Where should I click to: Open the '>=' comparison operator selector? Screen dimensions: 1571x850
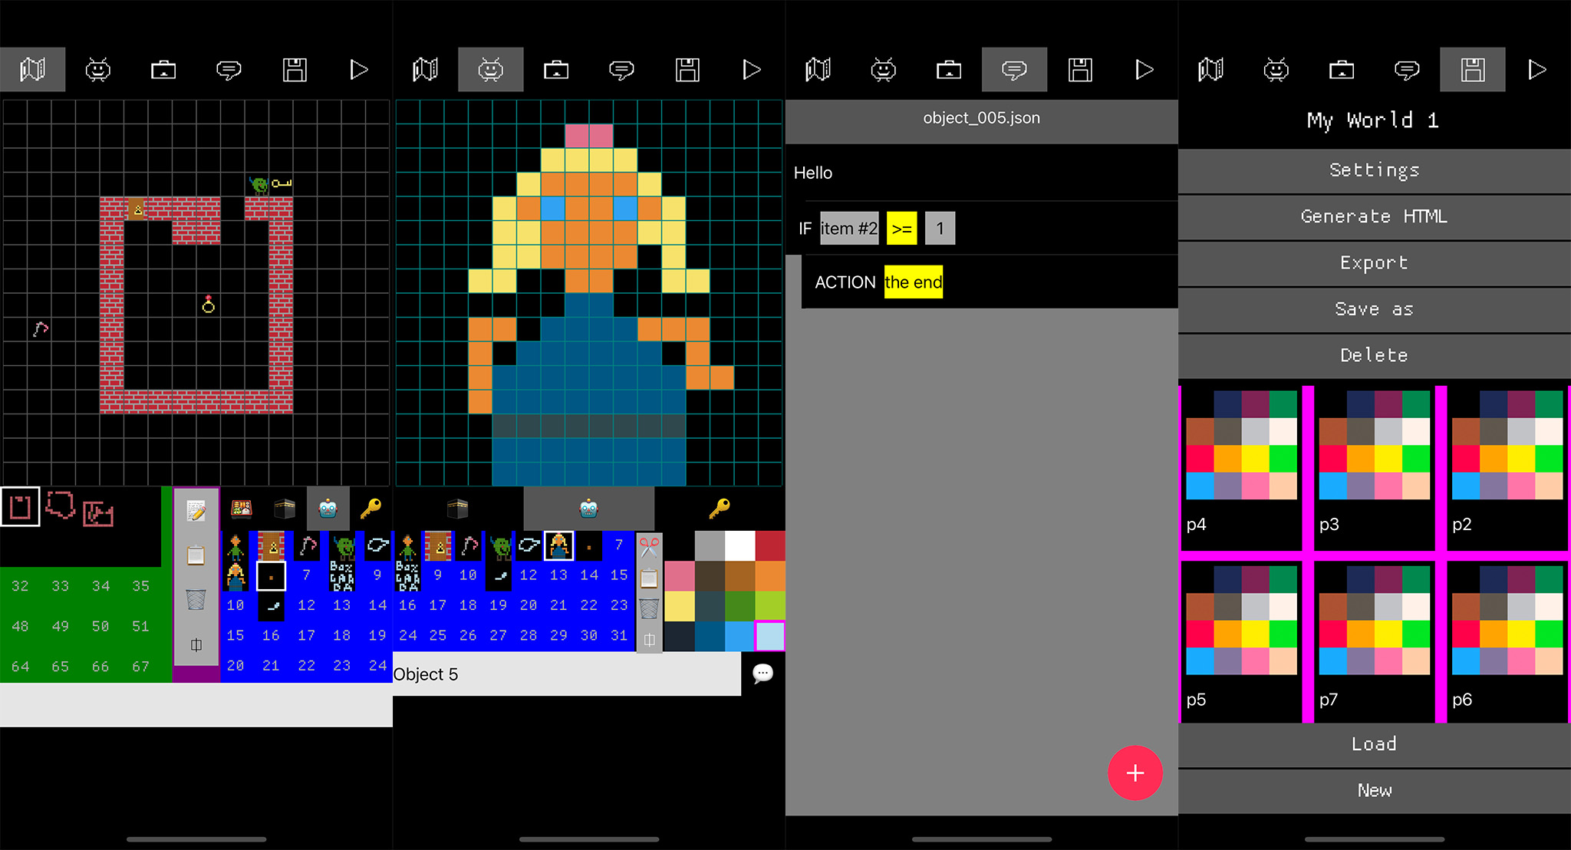[x=901, y=228]
